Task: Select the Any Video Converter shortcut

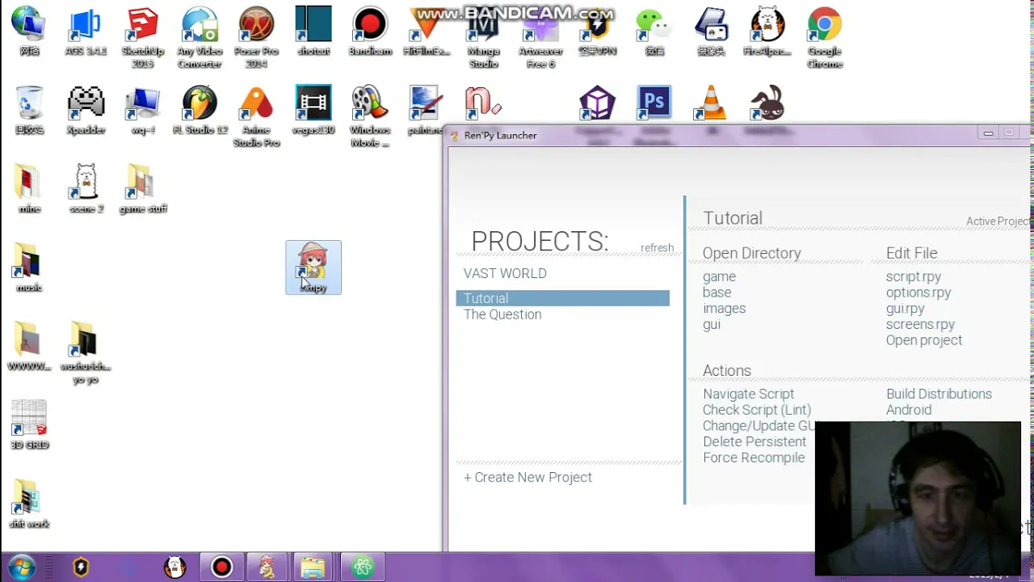Action: click(200, 38)
